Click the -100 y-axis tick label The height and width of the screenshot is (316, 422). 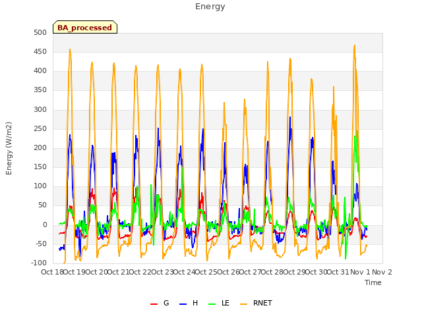coord(39,263)
